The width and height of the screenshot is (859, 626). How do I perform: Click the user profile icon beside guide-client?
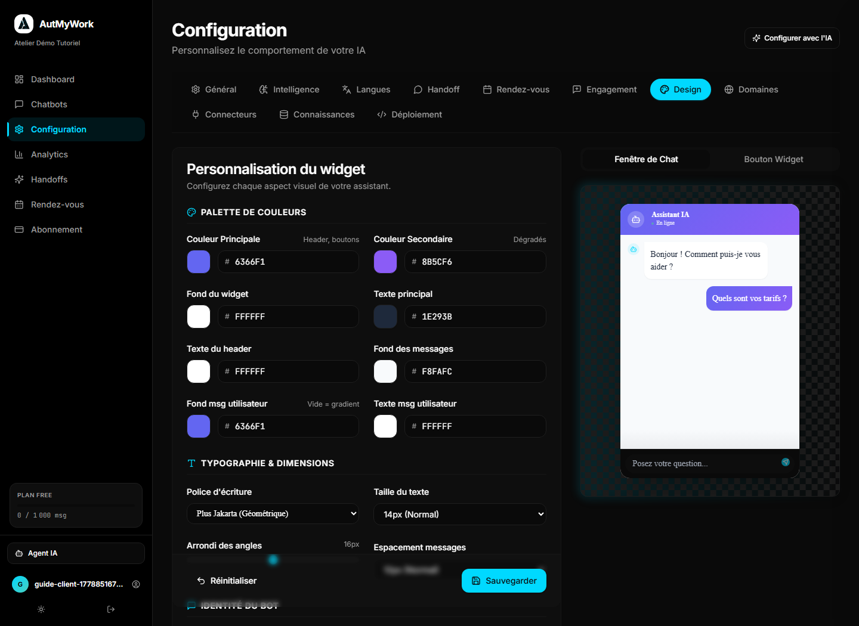click(136, 584)
